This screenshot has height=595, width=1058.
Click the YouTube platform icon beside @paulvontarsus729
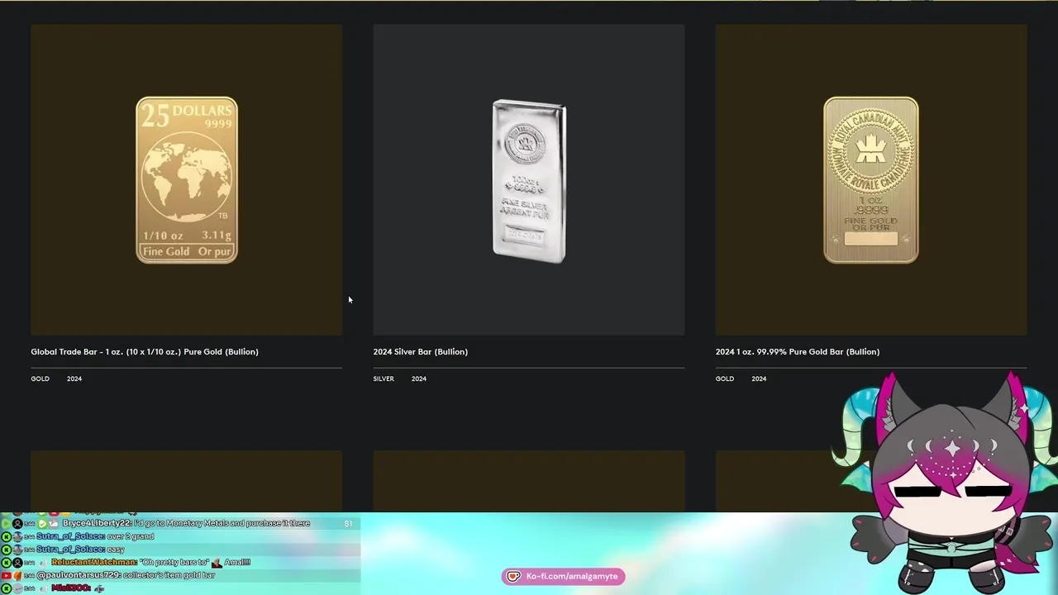(6, 575)
